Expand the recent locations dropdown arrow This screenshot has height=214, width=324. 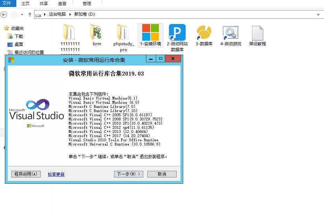(22, 15)
